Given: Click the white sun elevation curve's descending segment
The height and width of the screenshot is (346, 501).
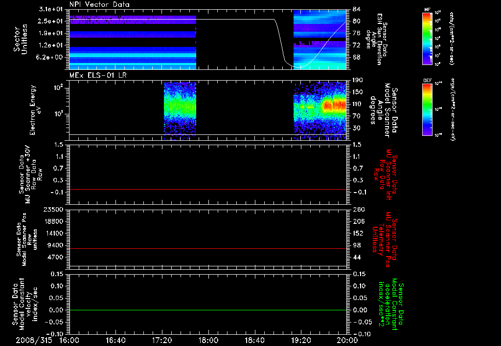Looking at the screenshot, I should coord(279,39).
